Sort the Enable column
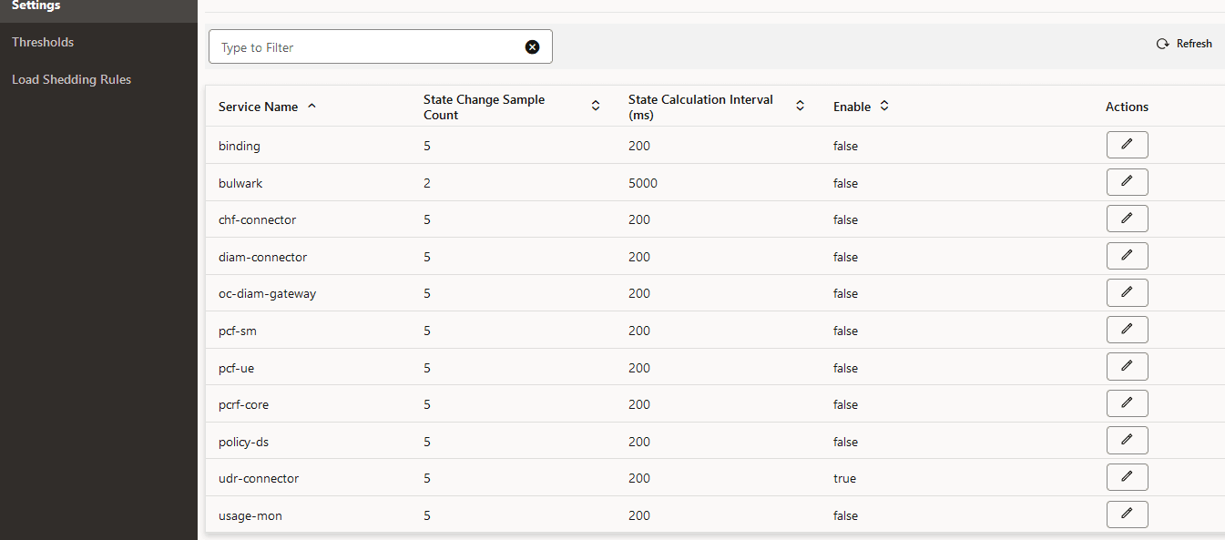The width and height of the screenshot is (1225, 540). (883, 105)
